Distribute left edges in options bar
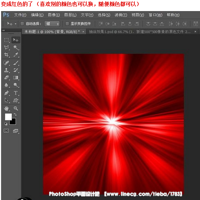The width and height of the screenshot is (200, 200). [170, 24]
